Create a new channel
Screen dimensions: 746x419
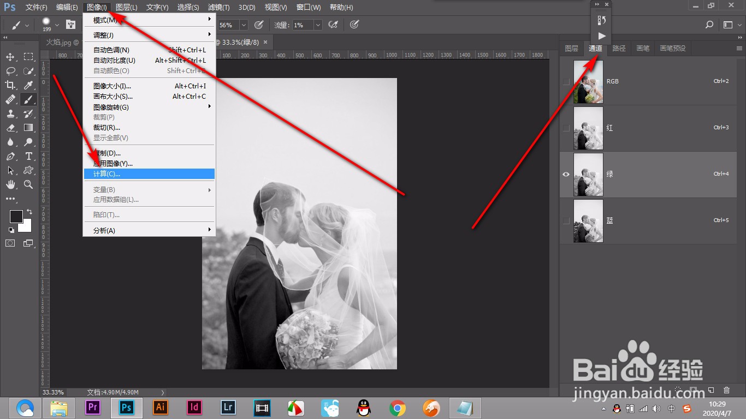click(711, 390)
